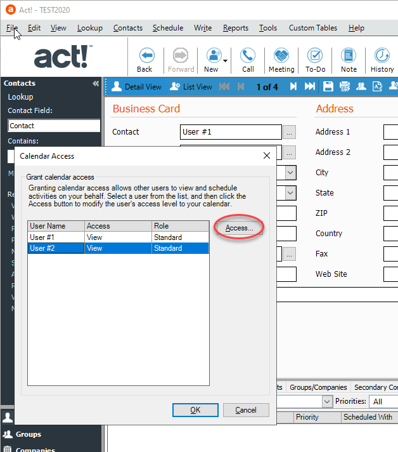Click the User Name column header
398x452 pixels.
(x=56, y=226)
